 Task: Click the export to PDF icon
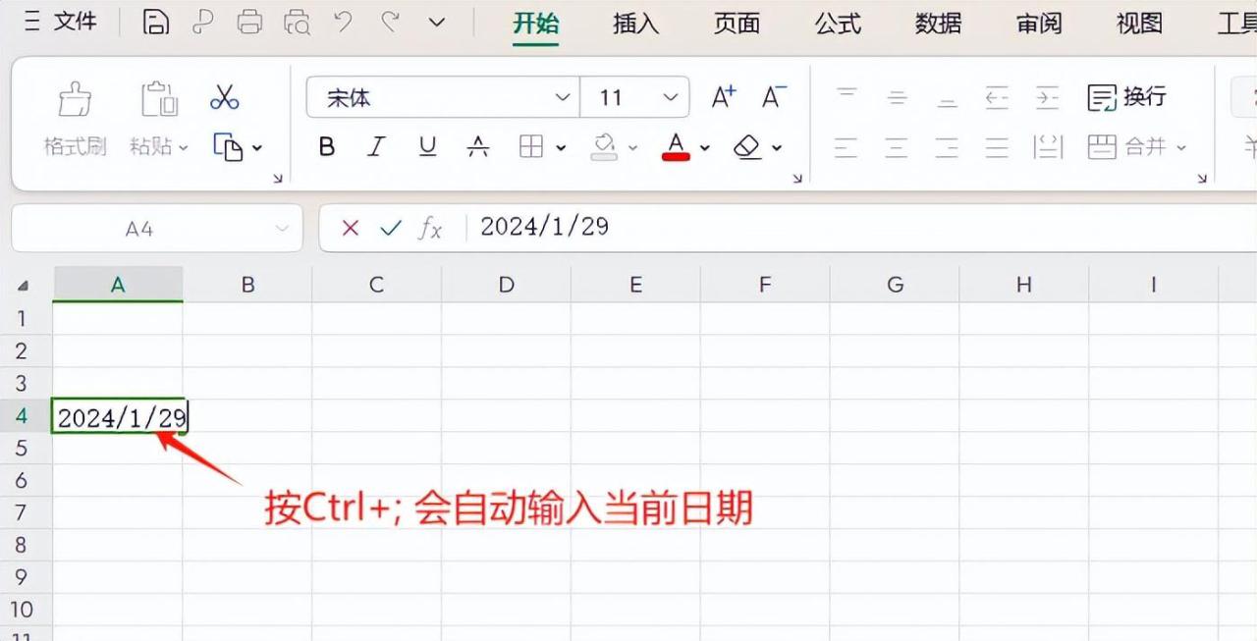tap(203, 22)
